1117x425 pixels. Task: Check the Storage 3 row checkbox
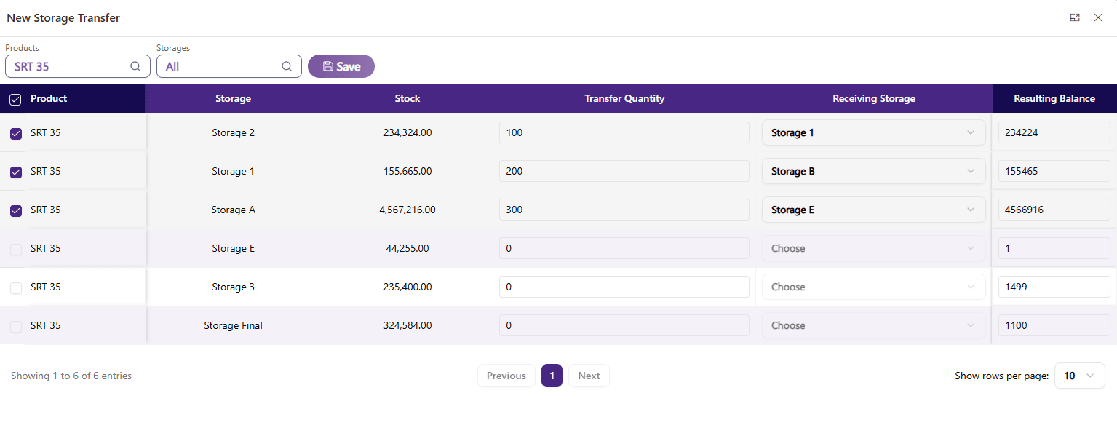coord(16,287)
